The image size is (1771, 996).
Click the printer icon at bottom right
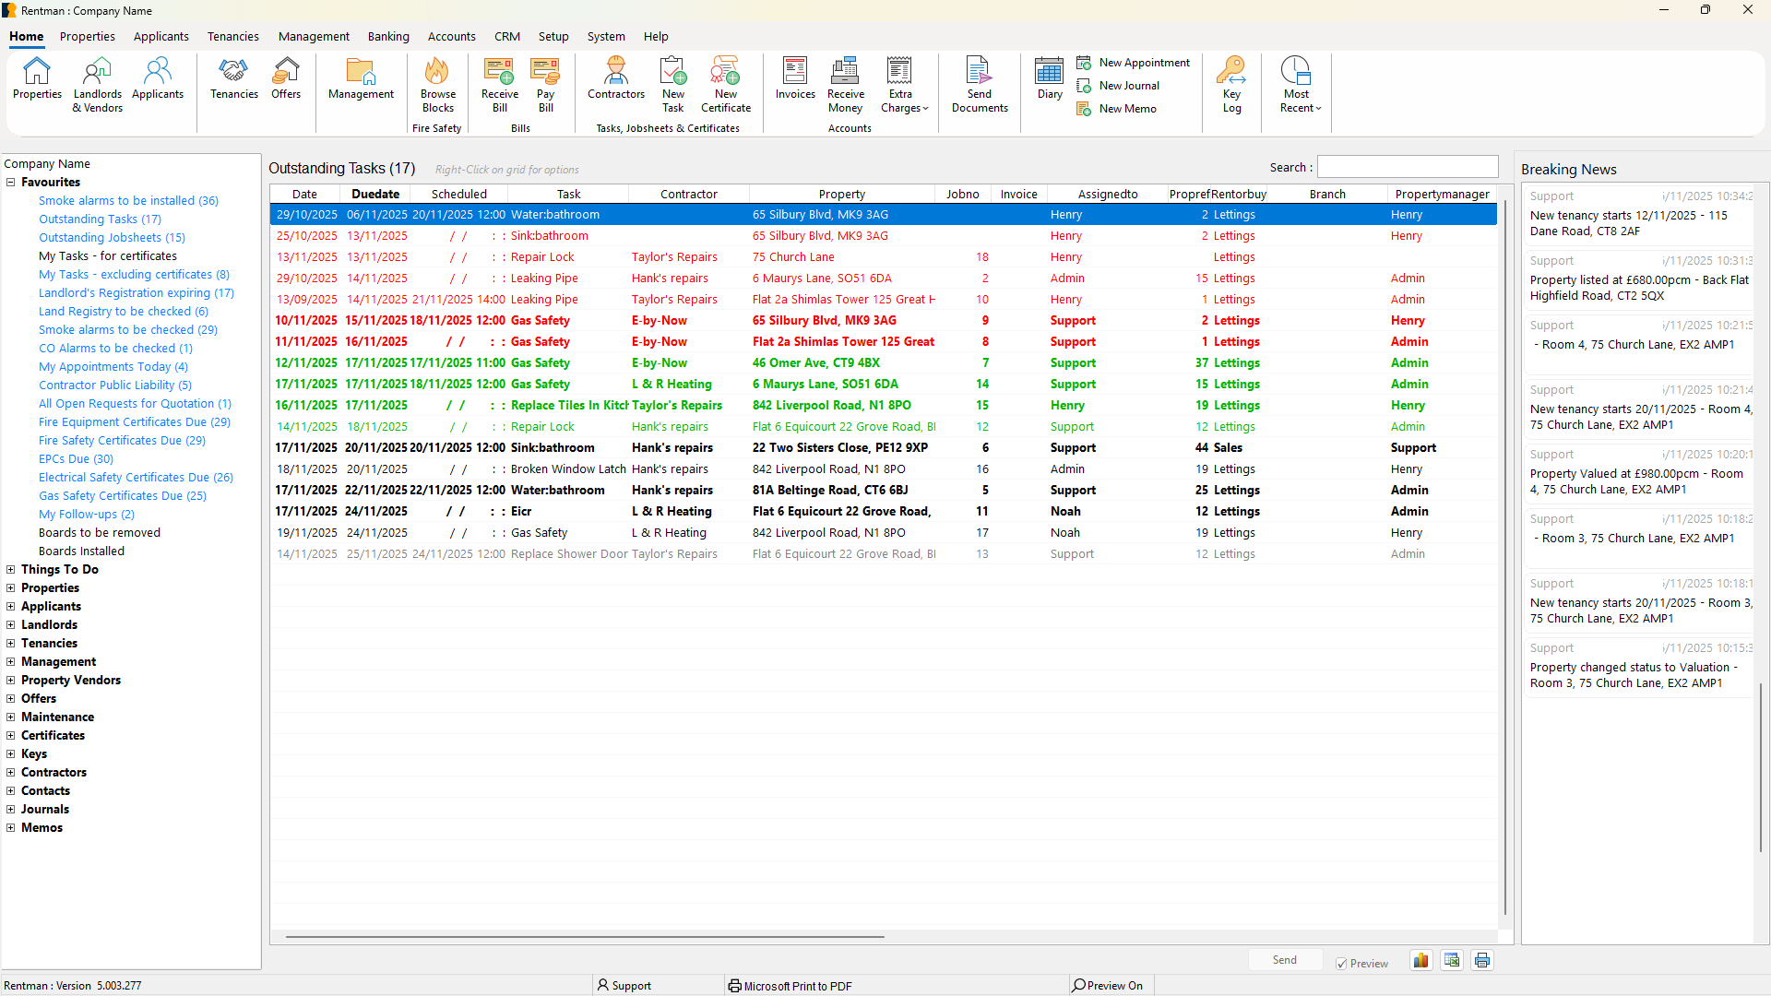1482,961
